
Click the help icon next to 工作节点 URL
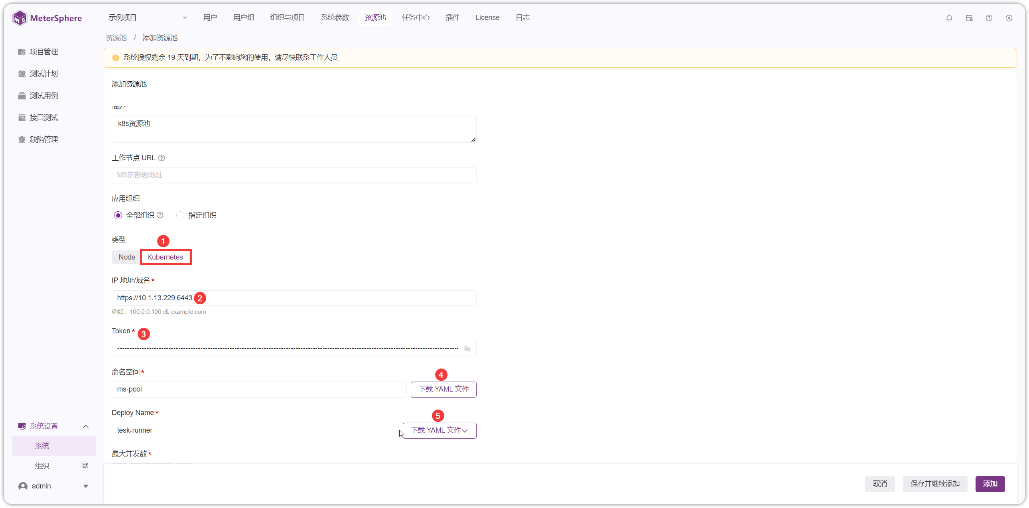pyautogui.click(x=162, y=158)
